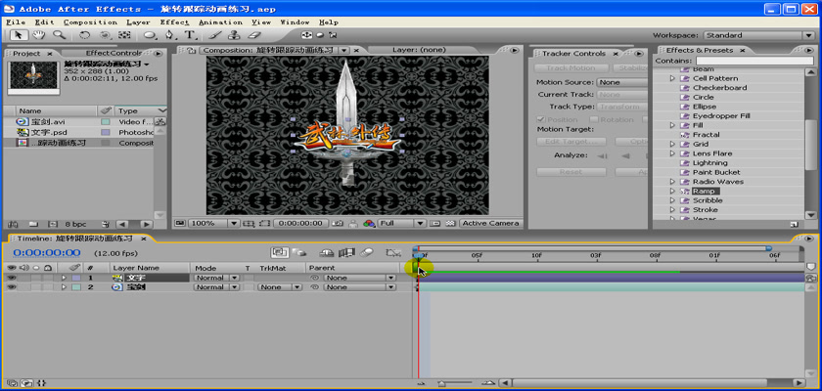This screenshot has height=391, width=822.
Task: Open the Workspace Standard dropdown
Action: coord(759,35)
